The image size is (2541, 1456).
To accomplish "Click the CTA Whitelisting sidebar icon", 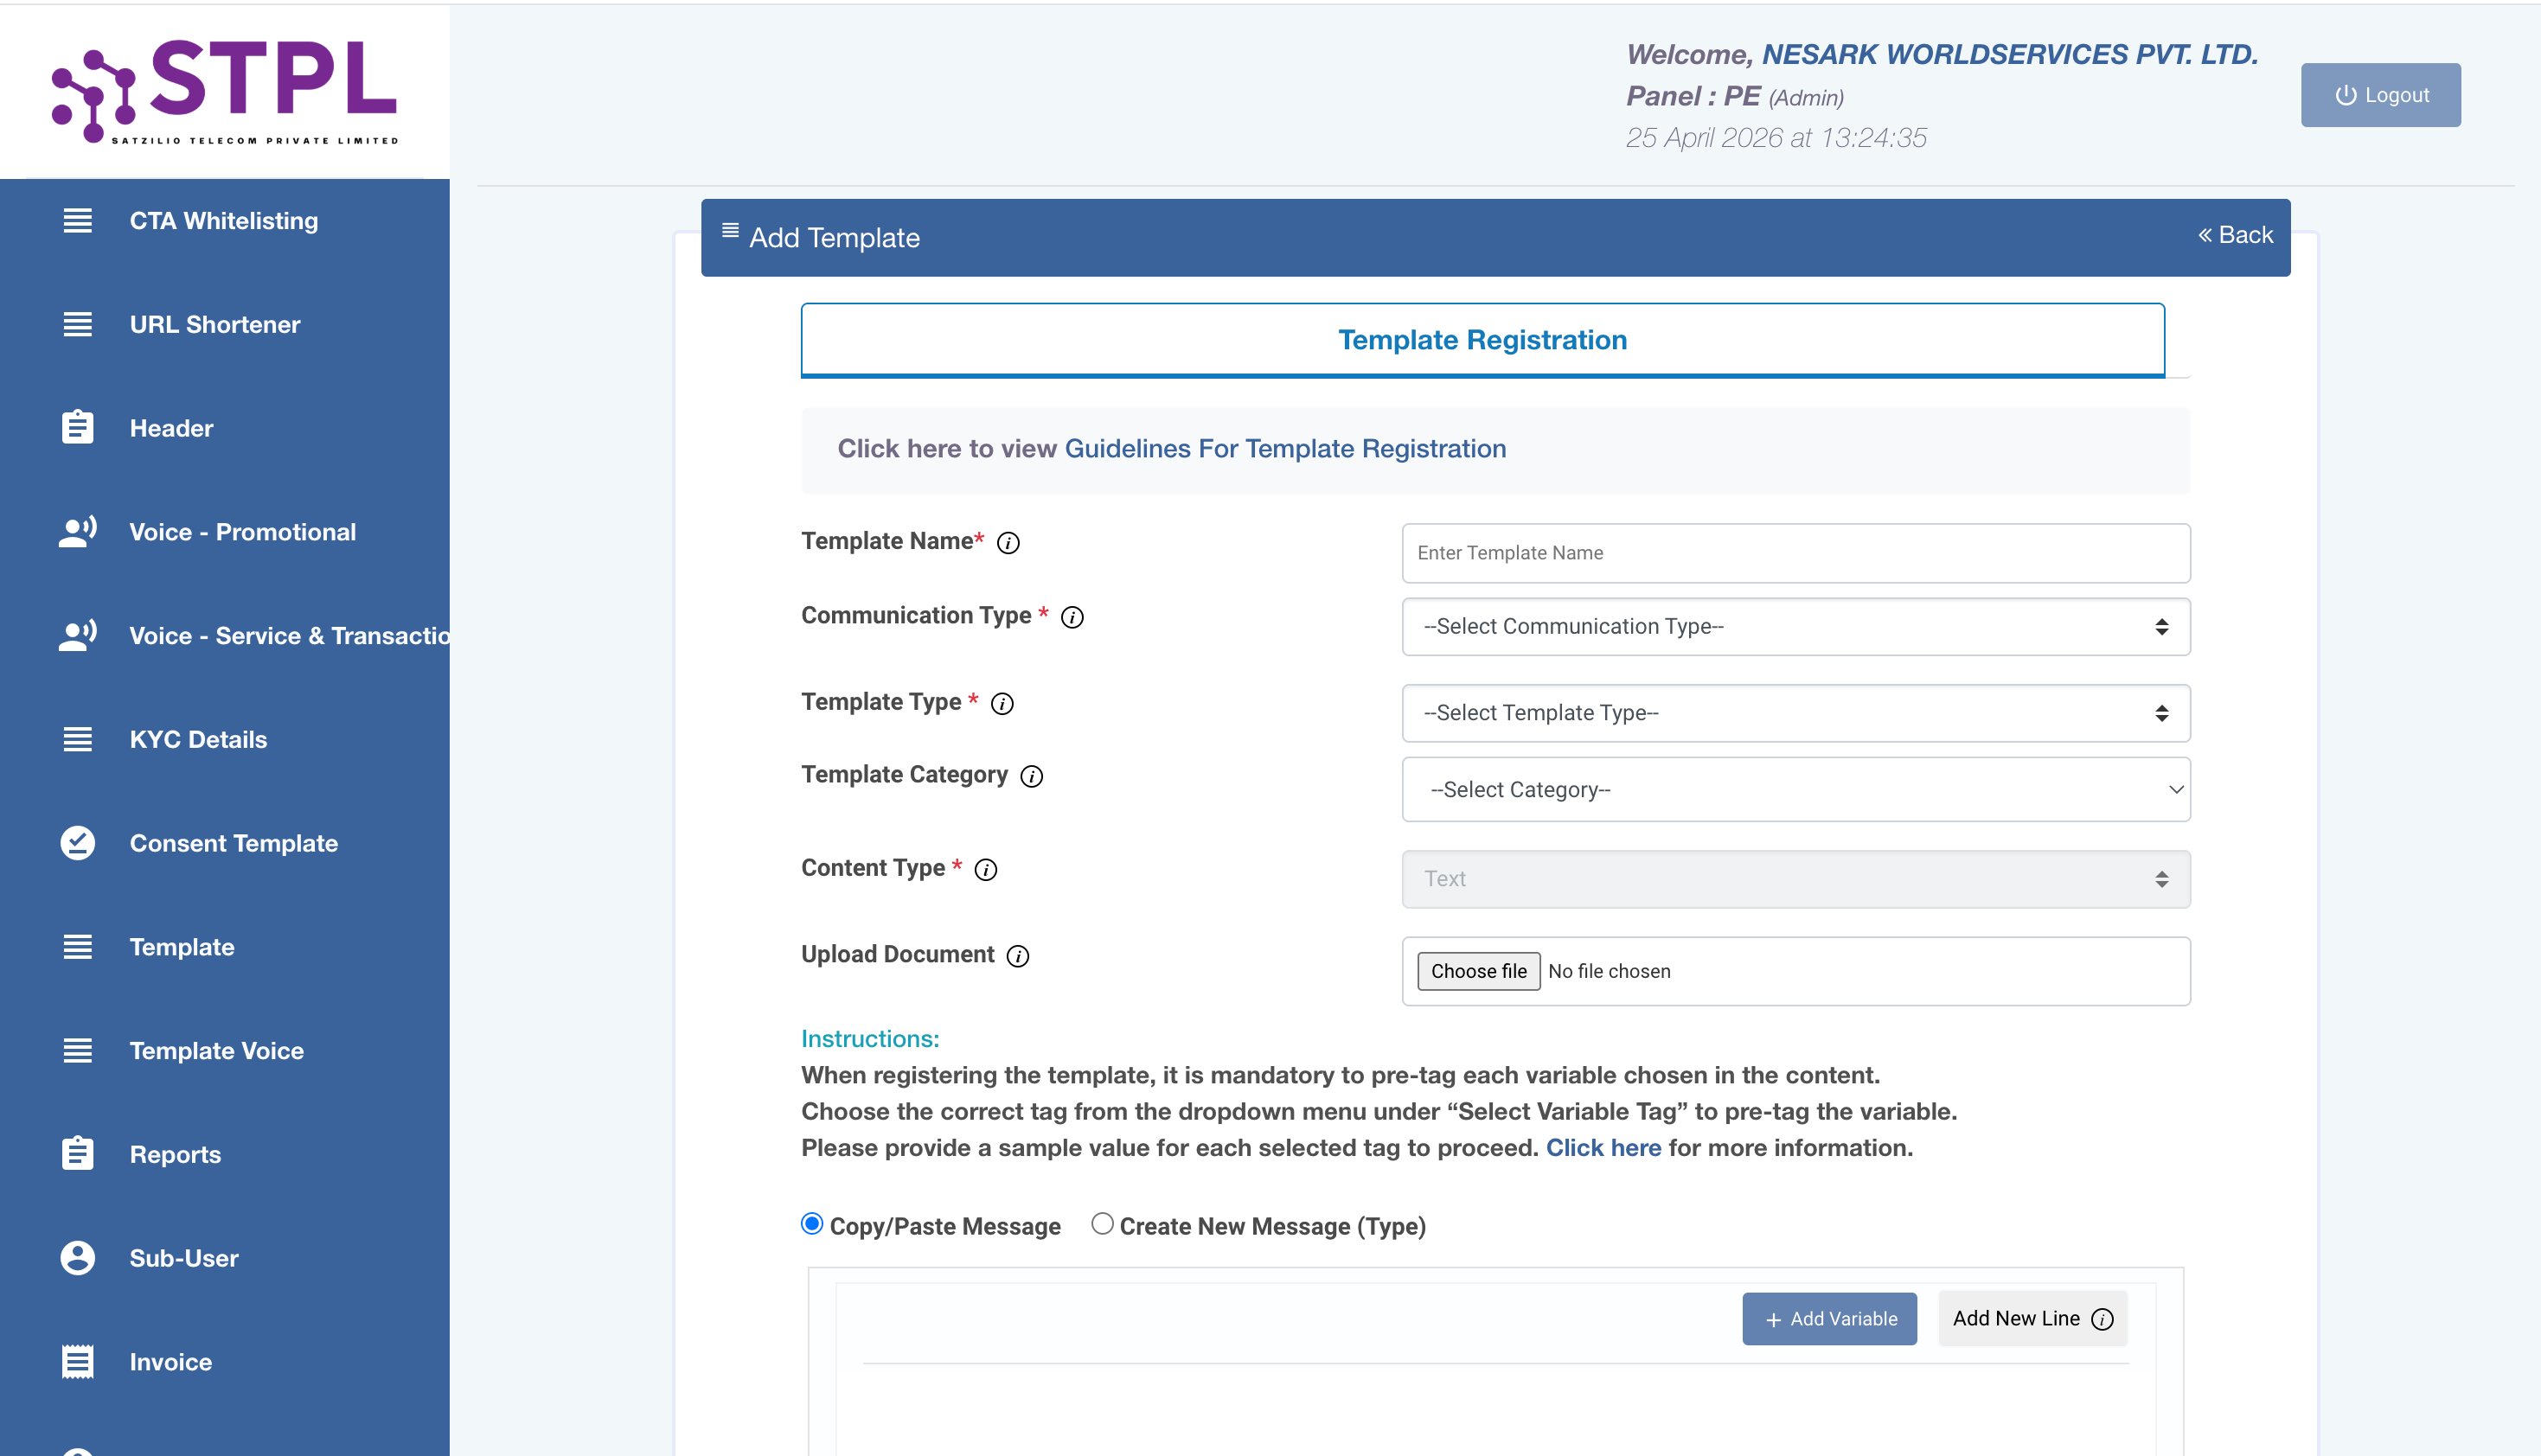I will (77, 220).
